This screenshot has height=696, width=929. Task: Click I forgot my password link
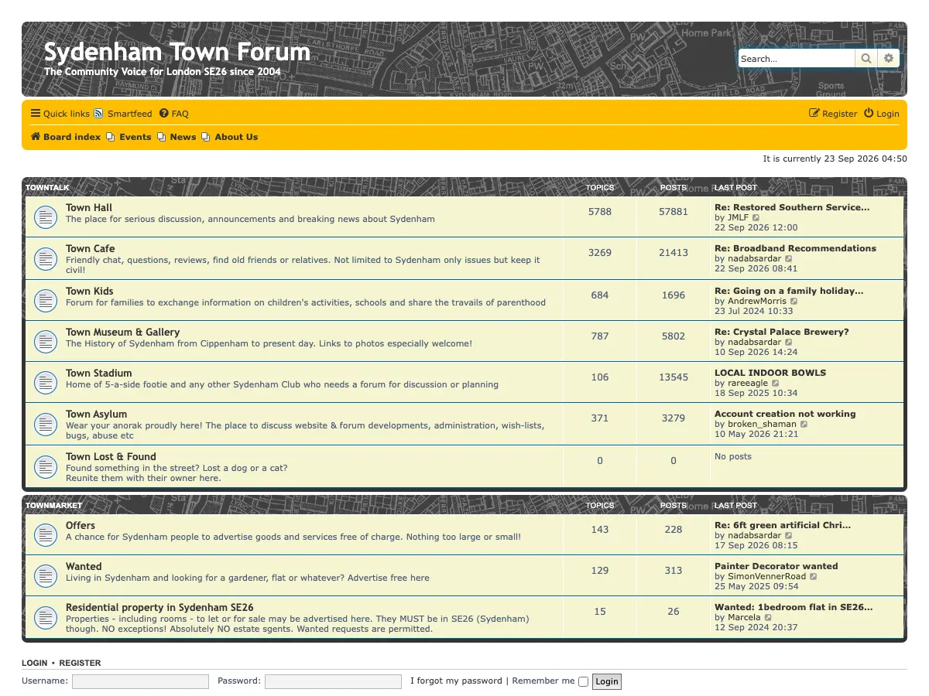(x=456, y=681)
